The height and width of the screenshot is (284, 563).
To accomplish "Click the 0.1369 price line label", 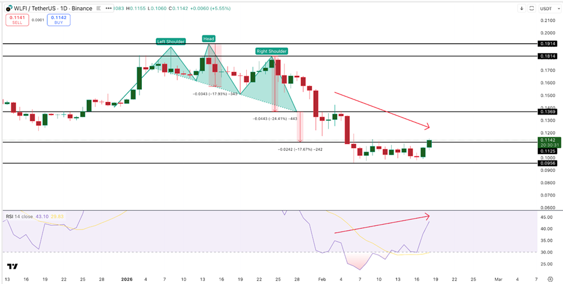I will click(547, 111).
